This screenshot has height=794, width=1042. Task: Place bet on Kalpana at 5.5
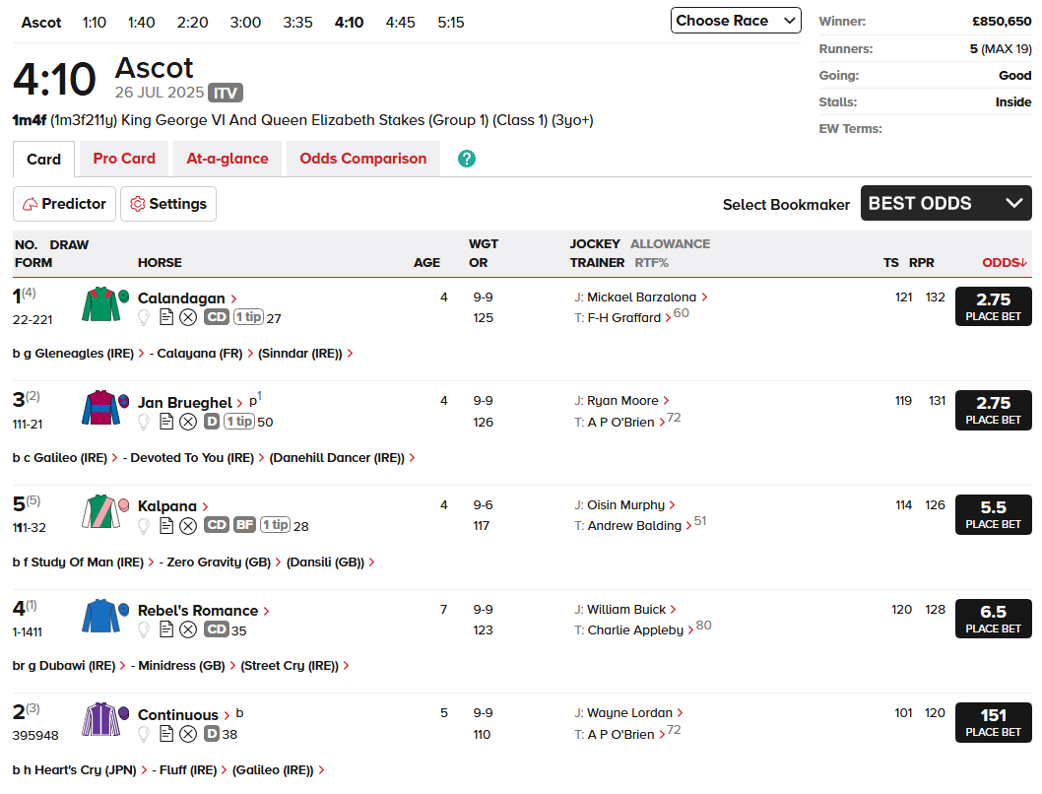pyautogui.click(x=994, y=514)
